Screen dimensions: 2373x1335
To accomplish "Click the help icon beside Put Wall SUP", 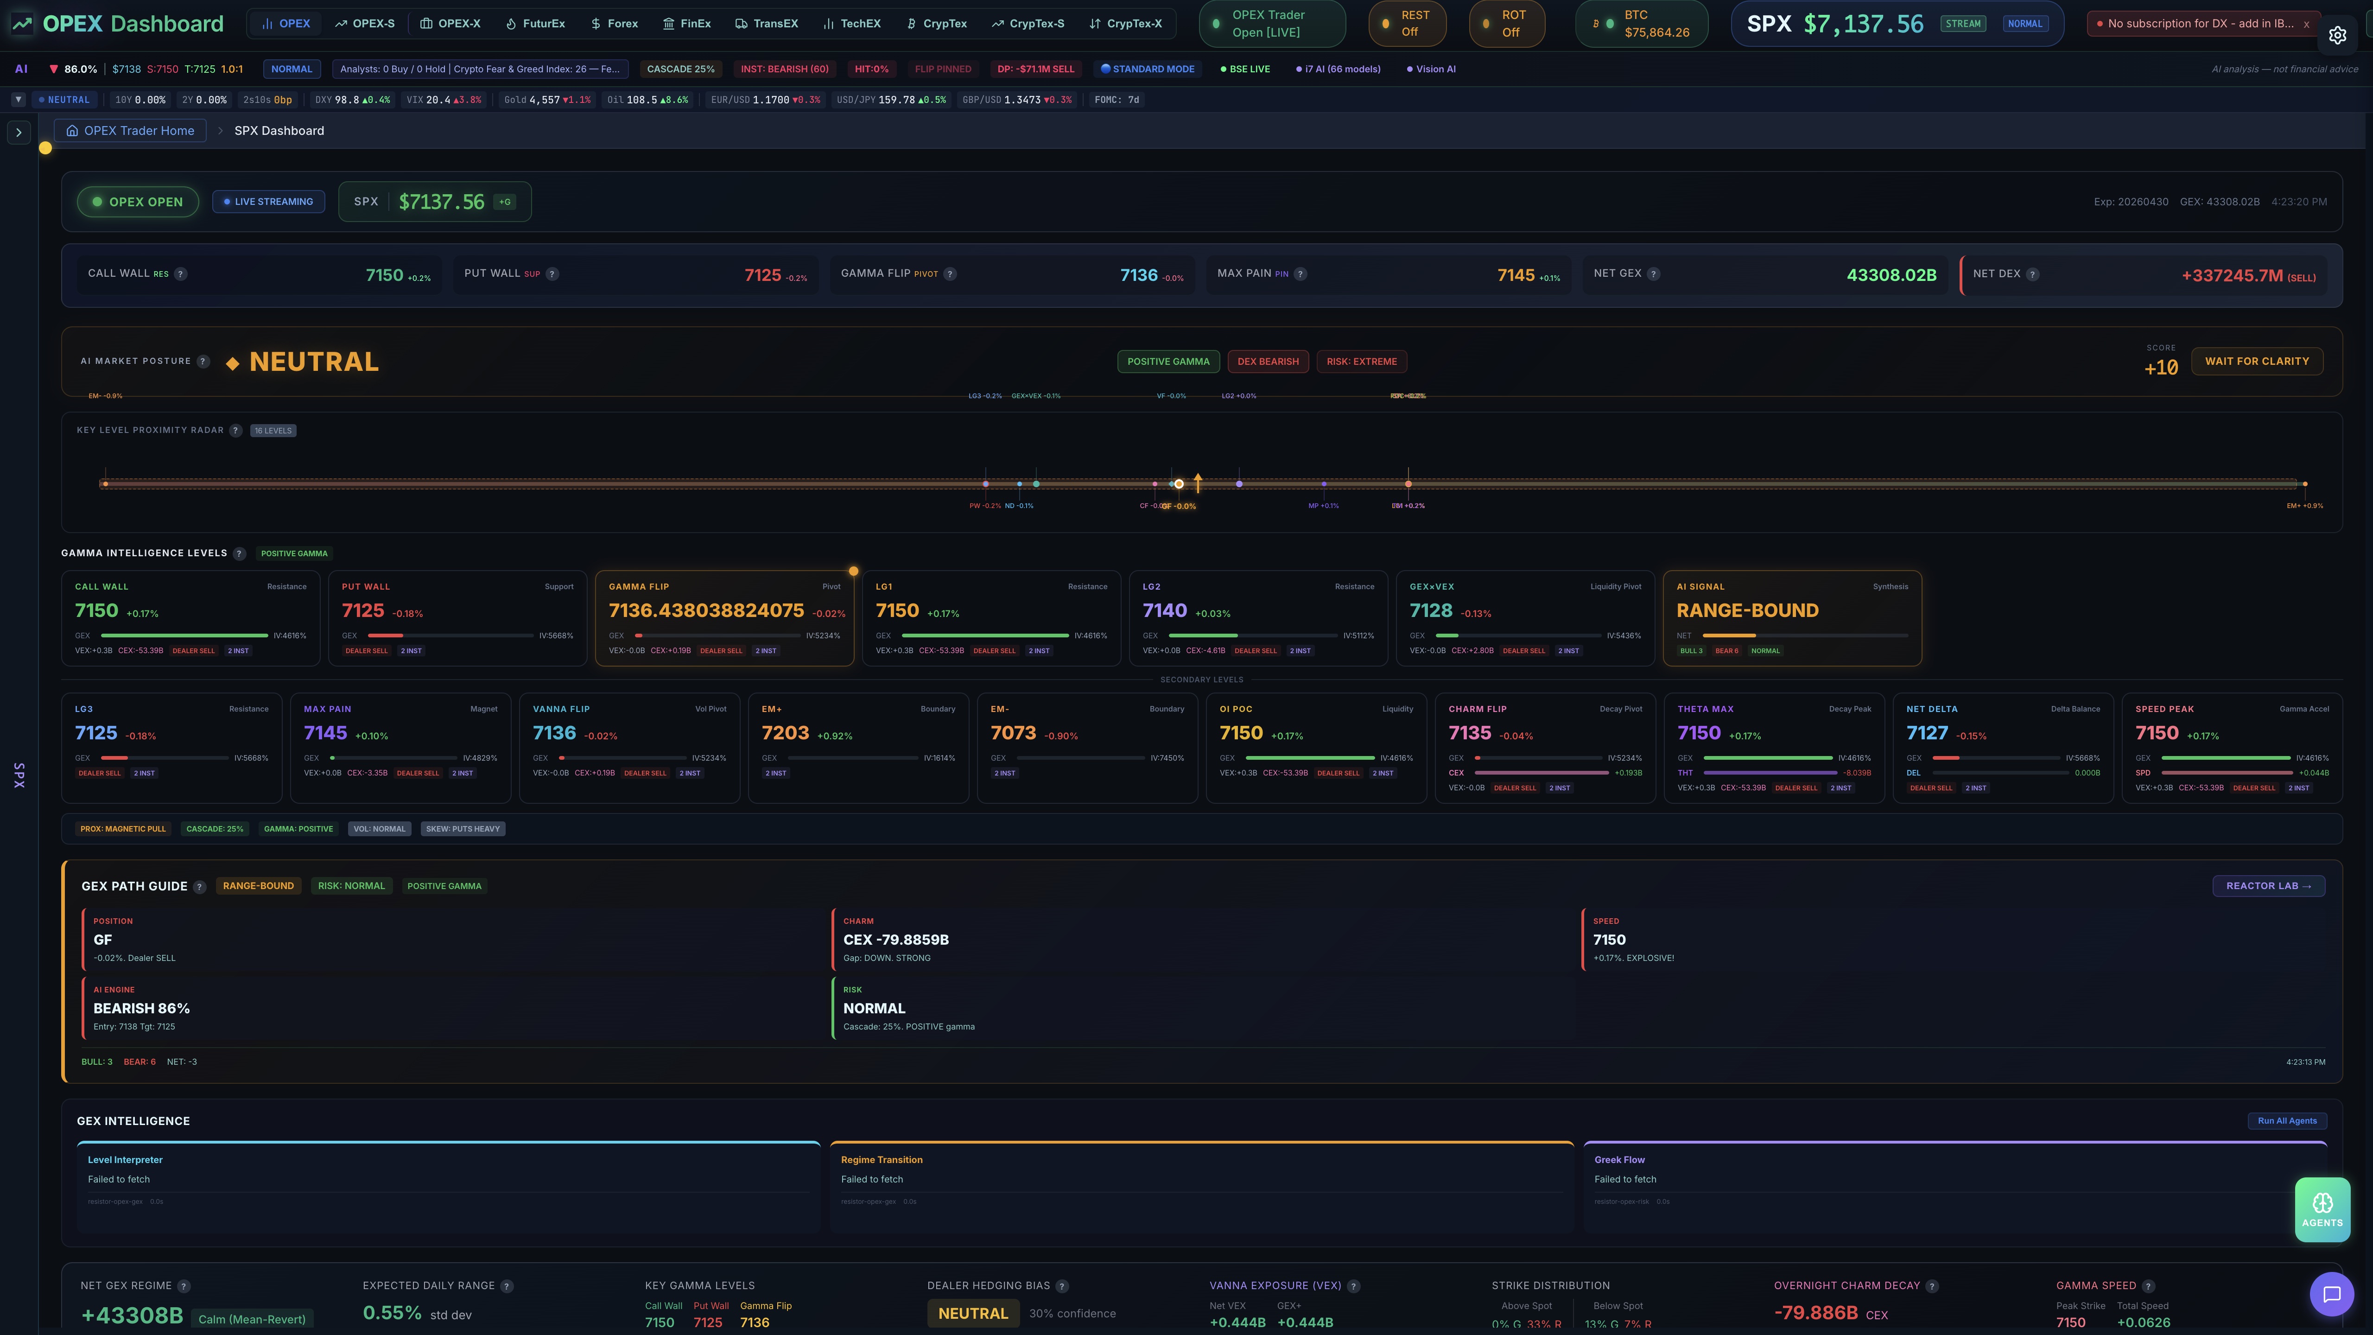I will (x=552, y=273).
